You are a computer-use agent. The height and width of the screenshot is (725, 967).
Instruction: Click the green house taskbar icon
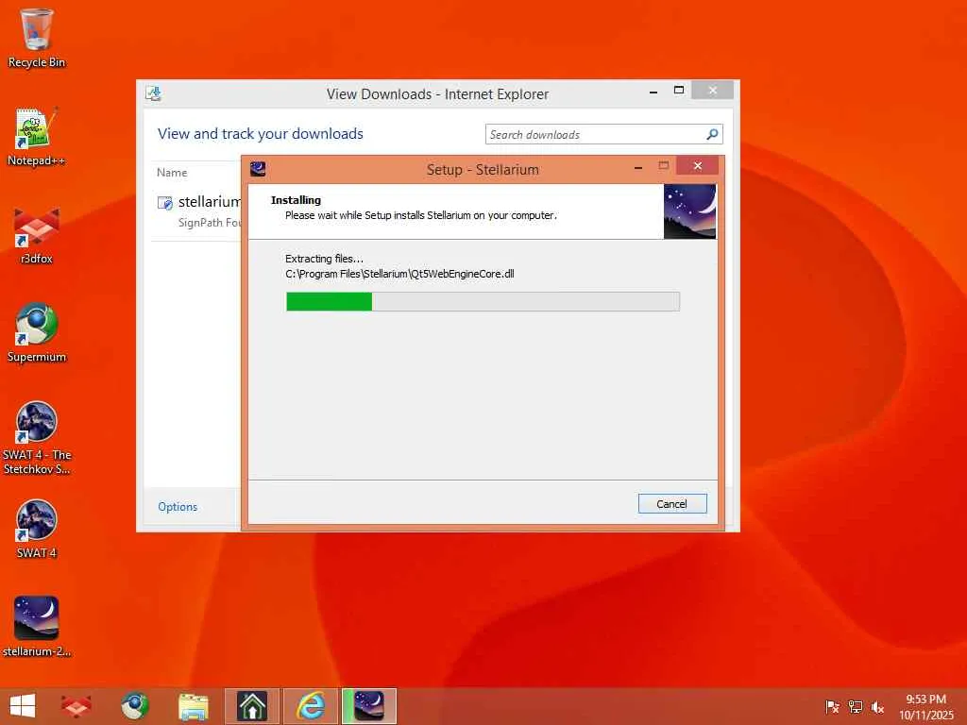252,706
